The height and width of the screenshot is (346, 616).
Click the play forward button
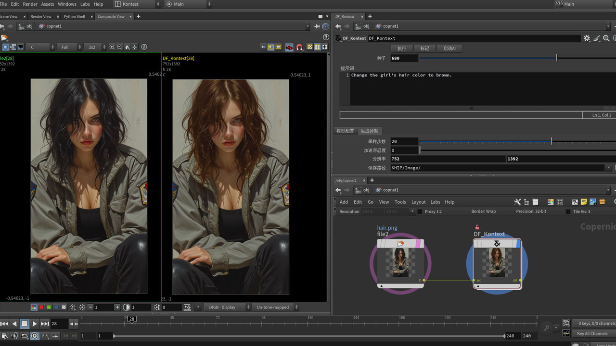[x=35, y=324]
